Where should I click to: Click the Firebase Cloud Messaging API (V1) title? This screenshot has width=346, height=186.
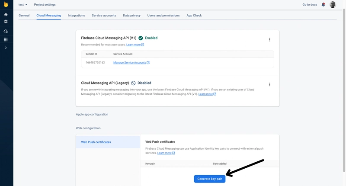pyautogui.click(x=109, y=38)
